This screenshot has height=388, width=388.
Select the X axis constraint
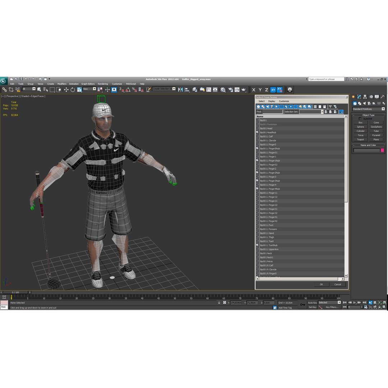click(253, 90)
